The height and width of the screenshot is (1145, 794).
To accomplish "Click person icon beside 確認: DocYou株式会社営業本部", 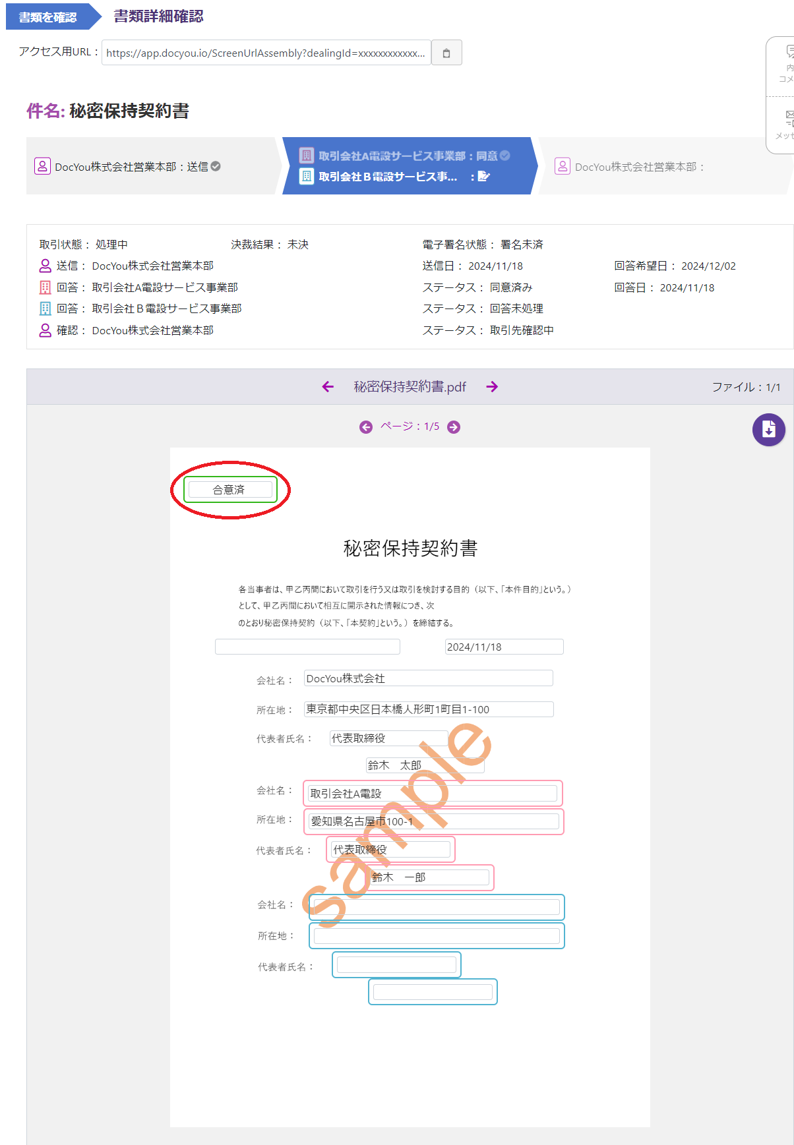I will [x=45, y=330].
